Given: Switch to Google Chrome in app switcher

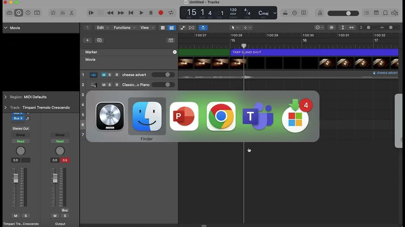Looking at the screenshot, I should tap(221, 116).
